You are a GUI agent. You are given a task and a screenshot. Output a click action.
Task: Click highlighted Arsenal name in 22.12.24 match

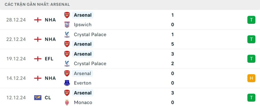coord(83,44)
